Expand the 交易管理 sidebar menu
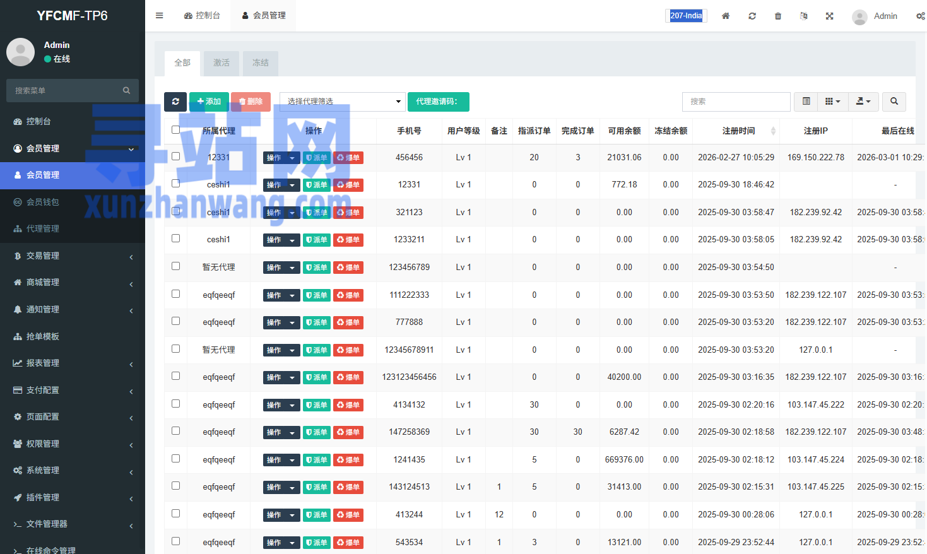 point(73,256)
